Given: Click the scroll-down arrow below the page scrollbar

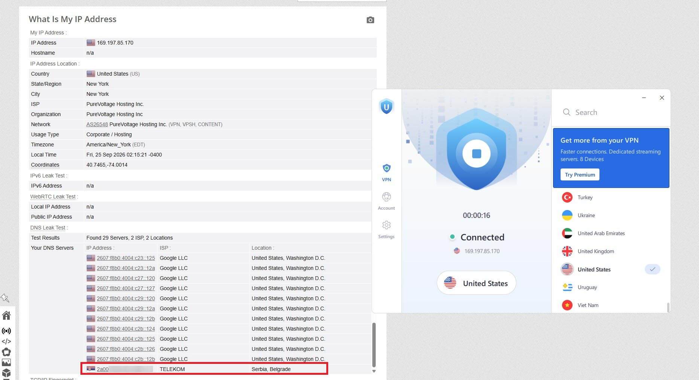Looking at the screenshot, I should click(x=374, y=371).
